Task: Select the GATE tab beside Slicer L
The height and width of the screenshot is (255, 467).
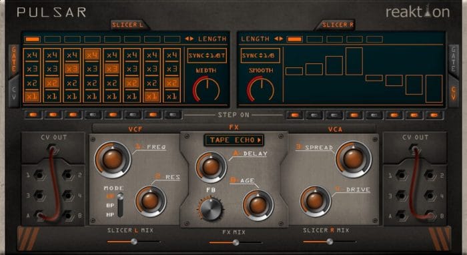Action: (14, 59)
